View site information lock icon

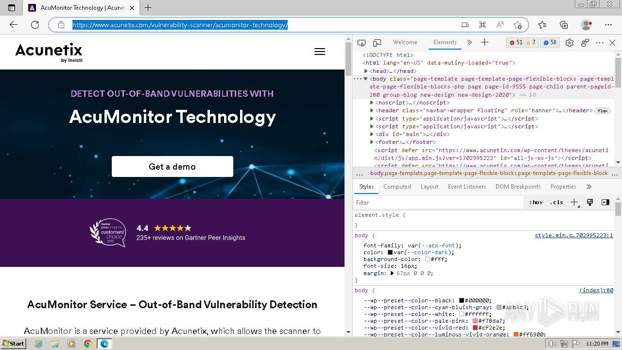[x=61, y=25]
